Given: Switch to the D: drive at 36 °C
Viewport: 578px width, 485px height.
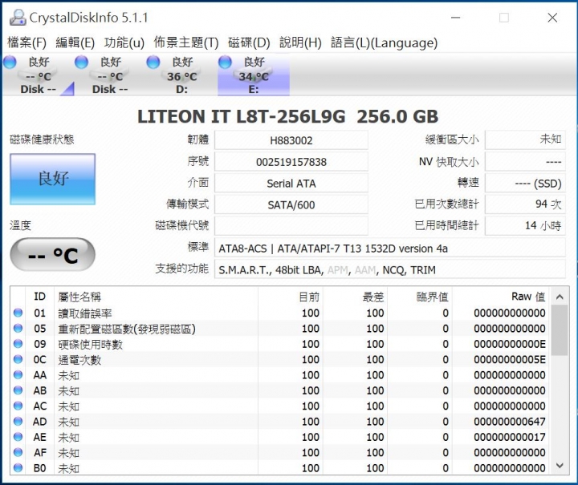Looking at the screenshot, I should tap(181, 75).
